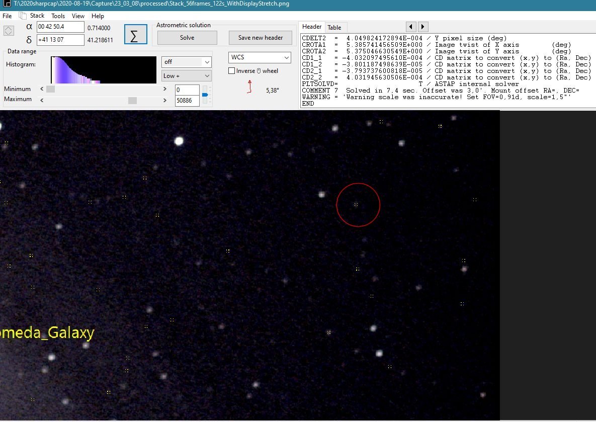Image resolution: width=596 pixels, height=422 pixels.
Task: Click the alpha right ascension input field
Action: (60, 27)
